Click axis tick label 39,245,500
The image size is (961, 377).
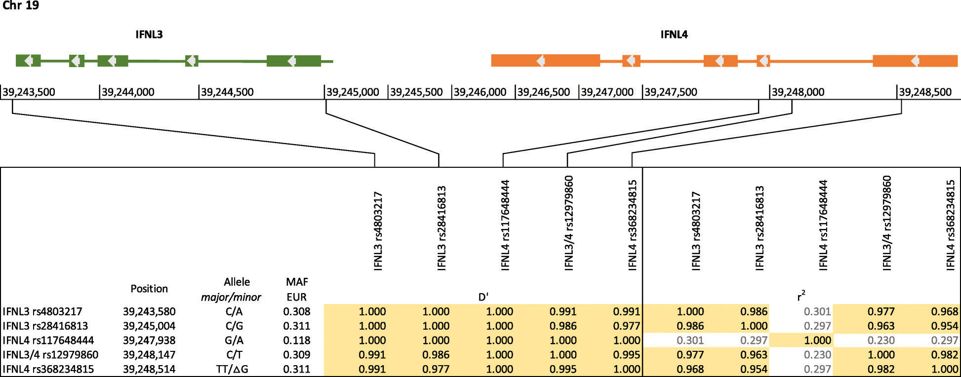(x=416, y=92)
